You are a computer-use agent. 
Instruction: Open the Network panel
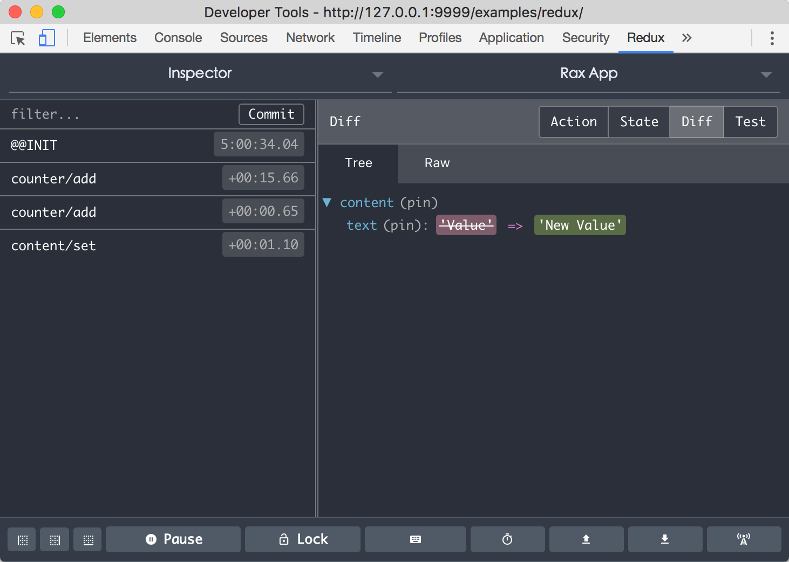[x=310, y=38]
